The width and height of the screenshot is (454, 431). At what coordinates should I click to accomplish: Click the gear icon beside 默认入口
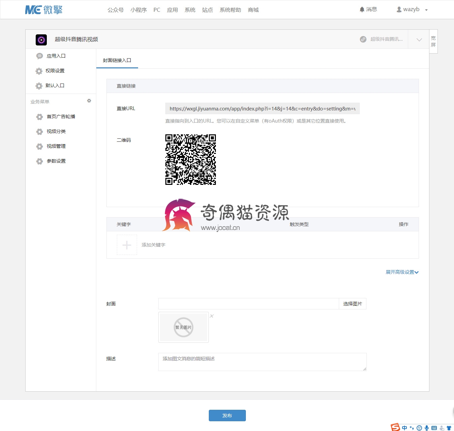(x=39, y=86)
